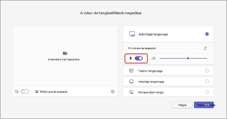This screenshot has width=227, height=119.
Task: Click the Bekapcsolódás join button
Action: pos(204,105)
